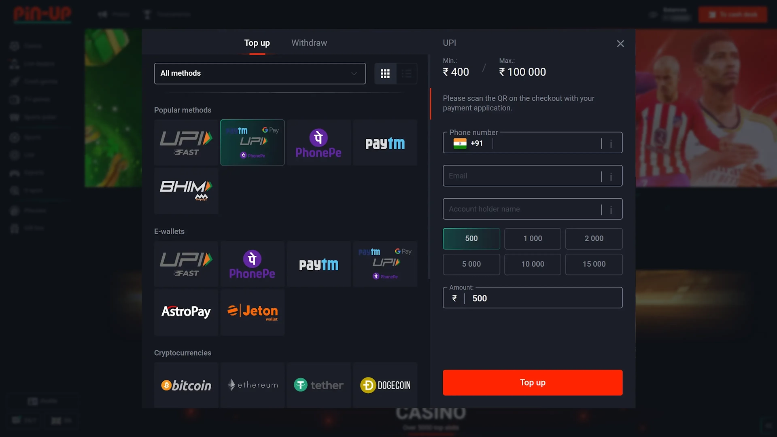Click the Tether cryptocurrency icon
The width and height of the screenshot is (777, 437).
[x=318, y=385]
